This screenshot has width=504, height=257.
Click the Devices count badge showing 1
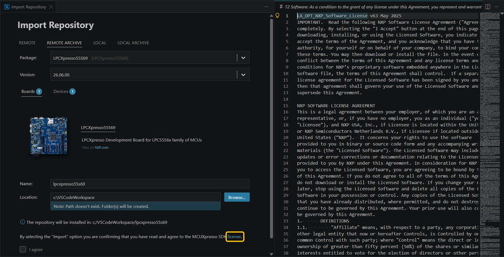pyautogui.click(x=72, y=92)
